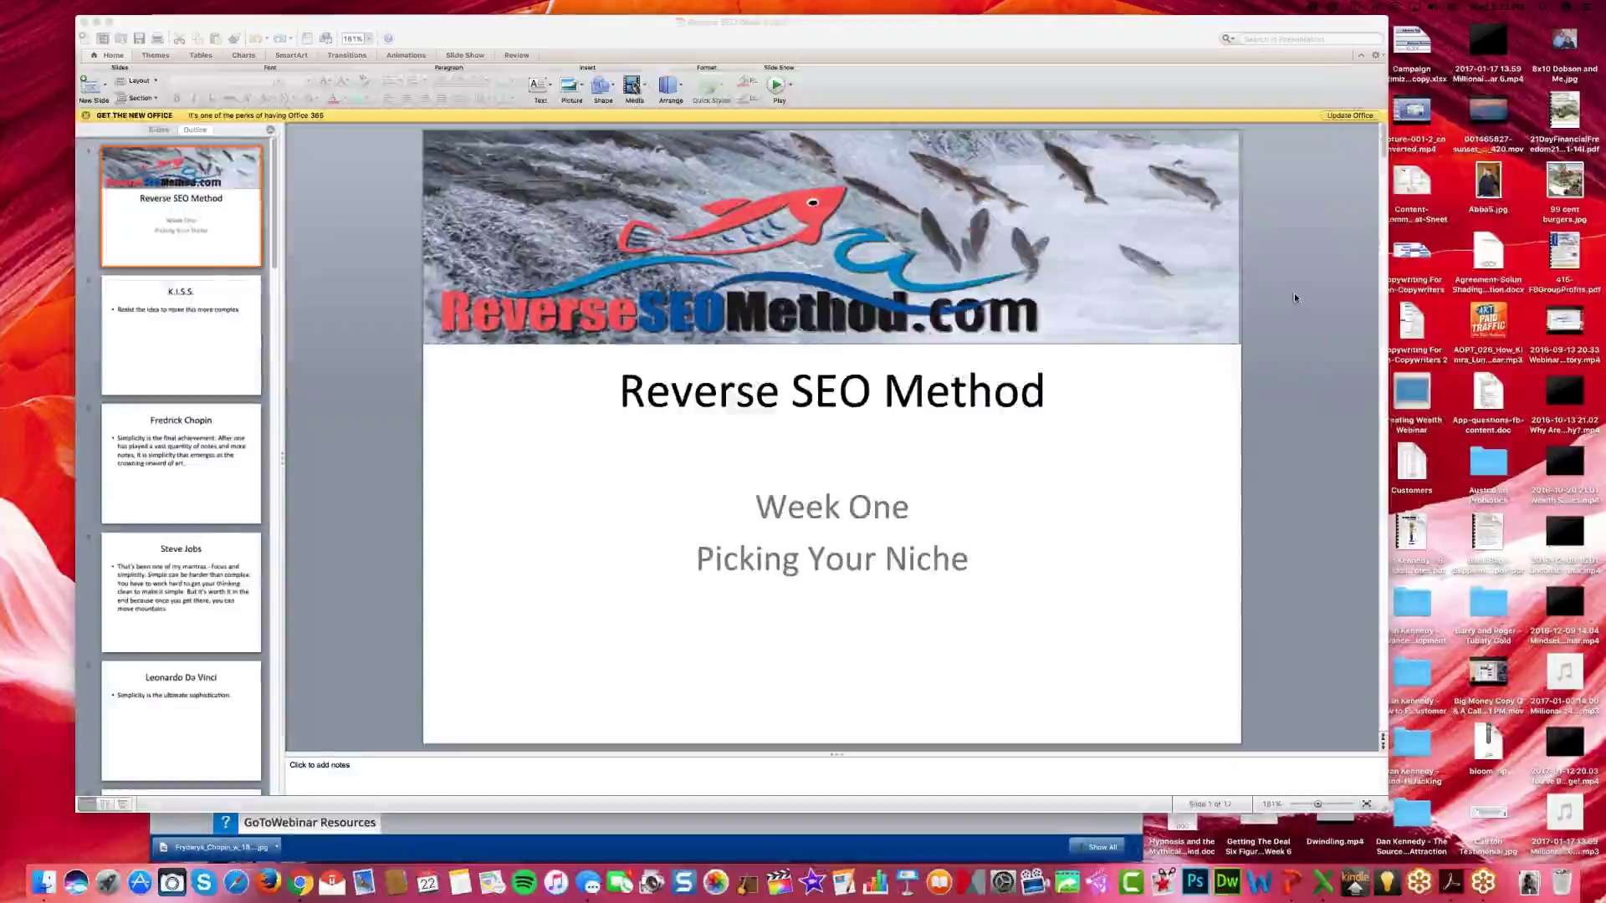Switch to Slide Sorter view button

click(x=105, y=804)
